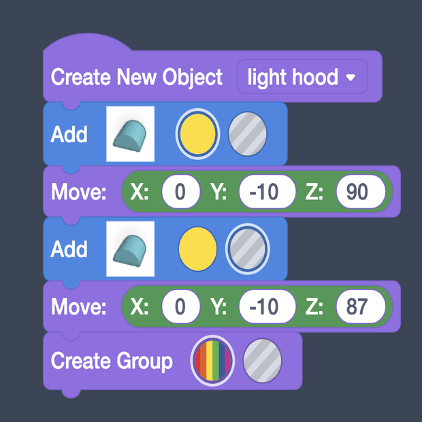This screenshot has height=422, width=422.
Task: Select the Create New Object block label
Action: [x=137, y=77]
